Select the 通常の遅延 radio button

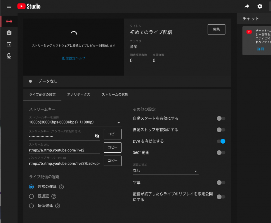(x=31, y=187)
